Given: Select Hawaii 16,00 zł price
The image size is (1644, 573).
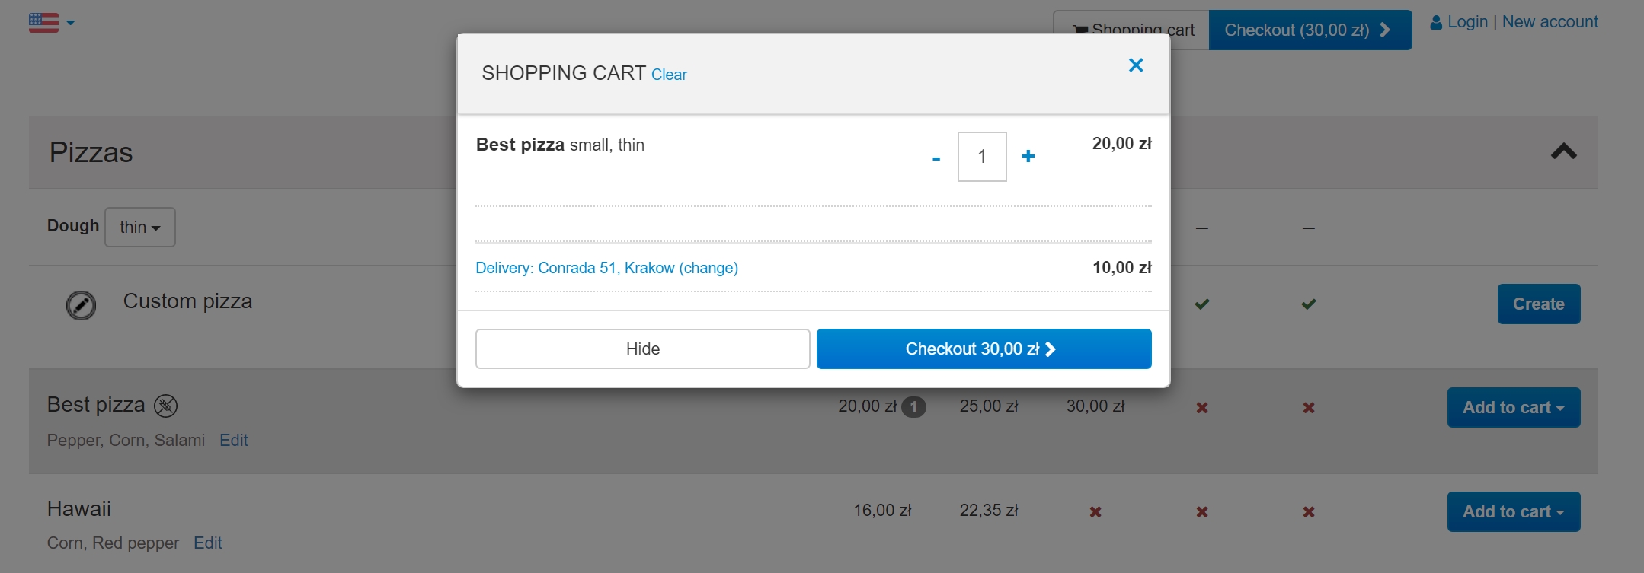Looking at the screenshot, I should click(882, 511).
